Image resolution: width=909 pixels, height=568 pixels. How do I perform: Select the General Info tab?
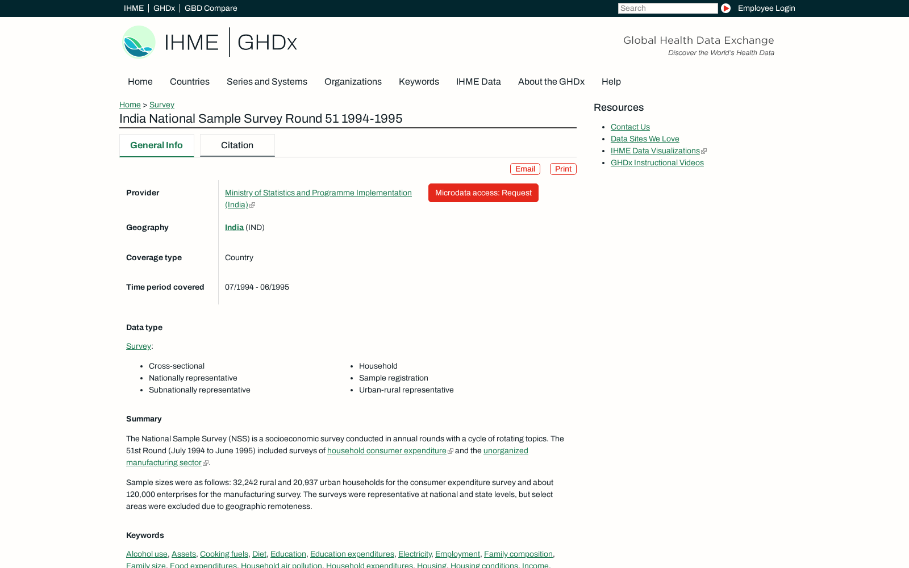[156, 145]
